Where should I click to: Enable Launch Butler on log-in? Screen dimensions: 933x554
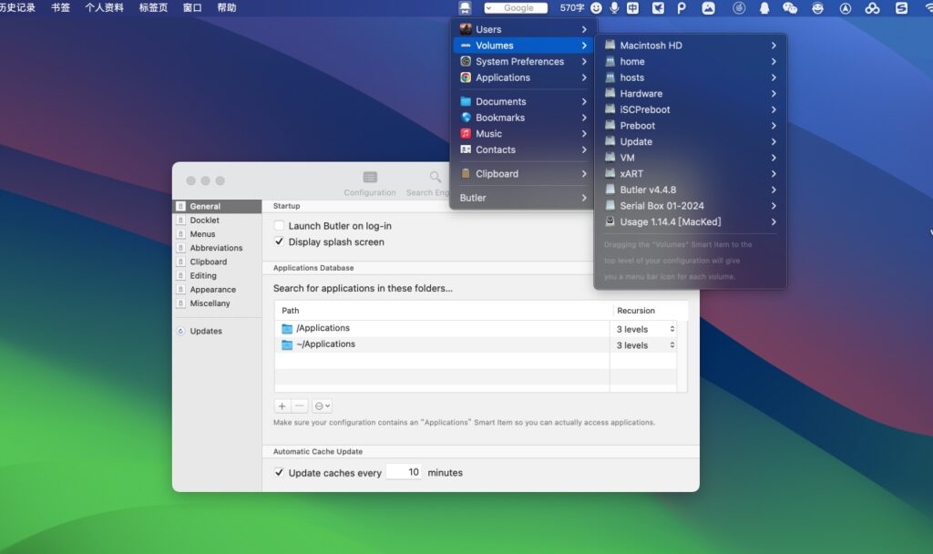[x=280, y=225]
